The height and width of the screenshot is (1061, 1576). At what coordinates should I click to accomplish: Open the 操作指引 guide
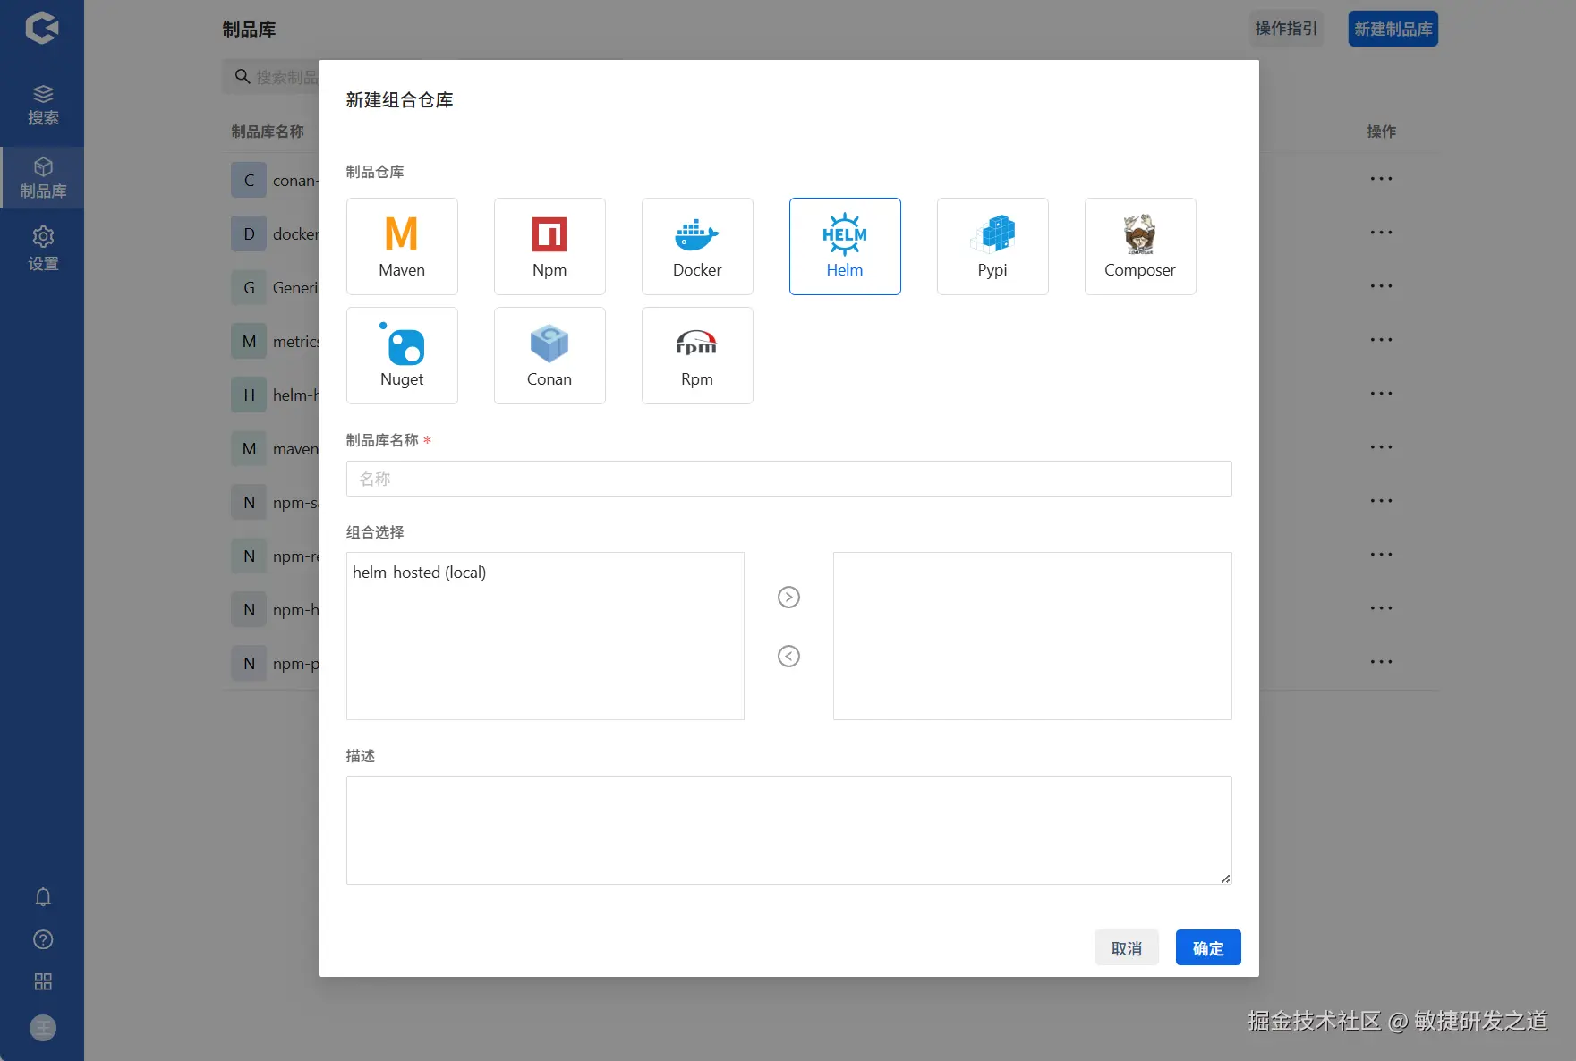point(1286,29)
